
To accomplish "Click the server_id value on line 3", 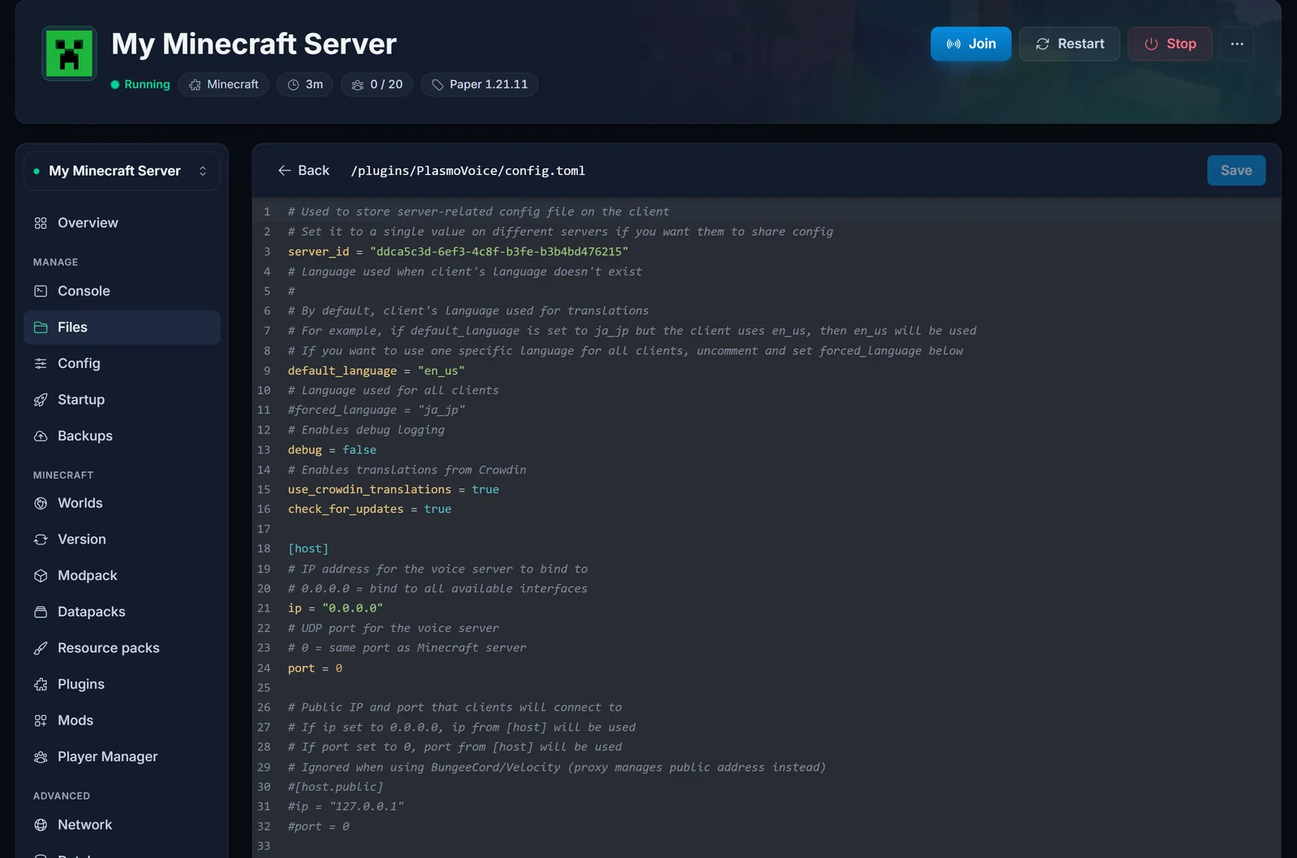I will (x=499, y=251).
